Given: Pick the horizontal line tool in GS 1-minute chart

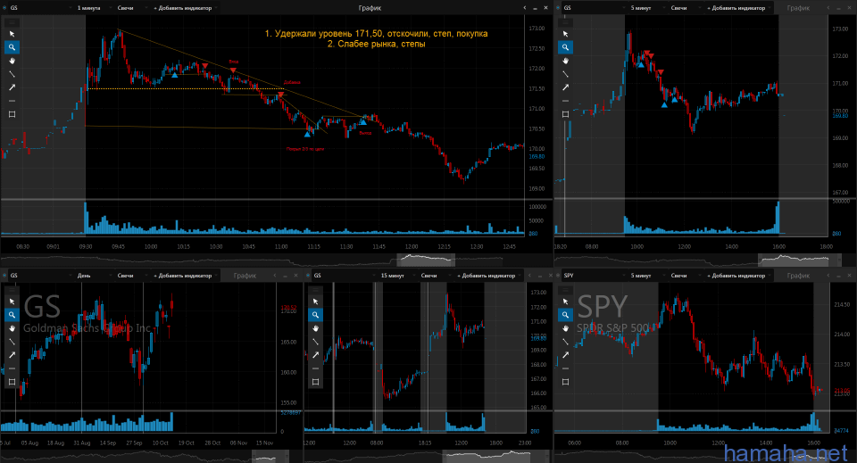Looking at the screenshot, I should tap(12, 101).
